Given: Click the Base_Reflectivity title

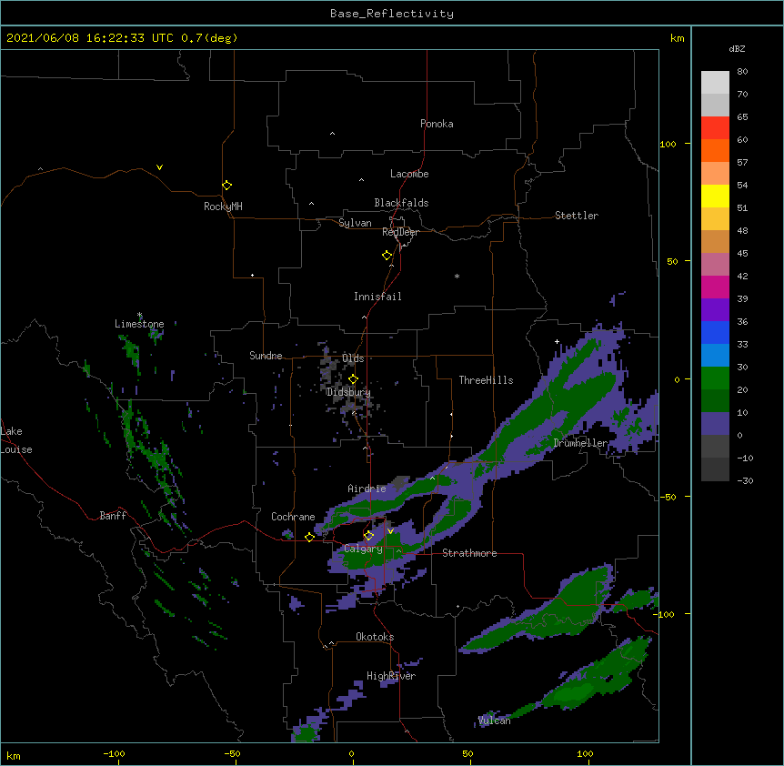Looking at the screenshot, I should (392, 14).
